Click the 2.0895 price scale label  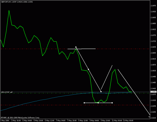click(153, 18)
